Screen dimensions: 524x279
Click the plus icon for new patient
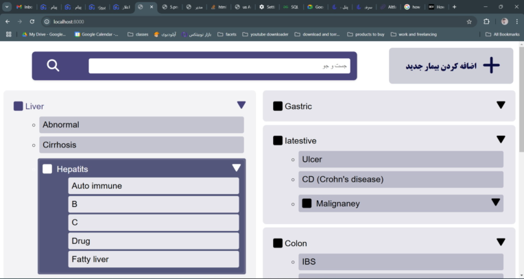pyautogui.click(x=491, y=65)
